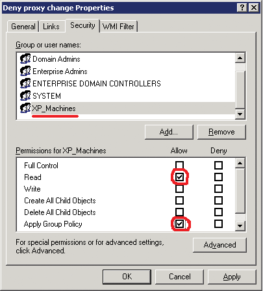Uncheck Allow for Apply Group Policy
The height and width of the screenshot is (291, 263).
pyautogui.click(x=179, y=223)
